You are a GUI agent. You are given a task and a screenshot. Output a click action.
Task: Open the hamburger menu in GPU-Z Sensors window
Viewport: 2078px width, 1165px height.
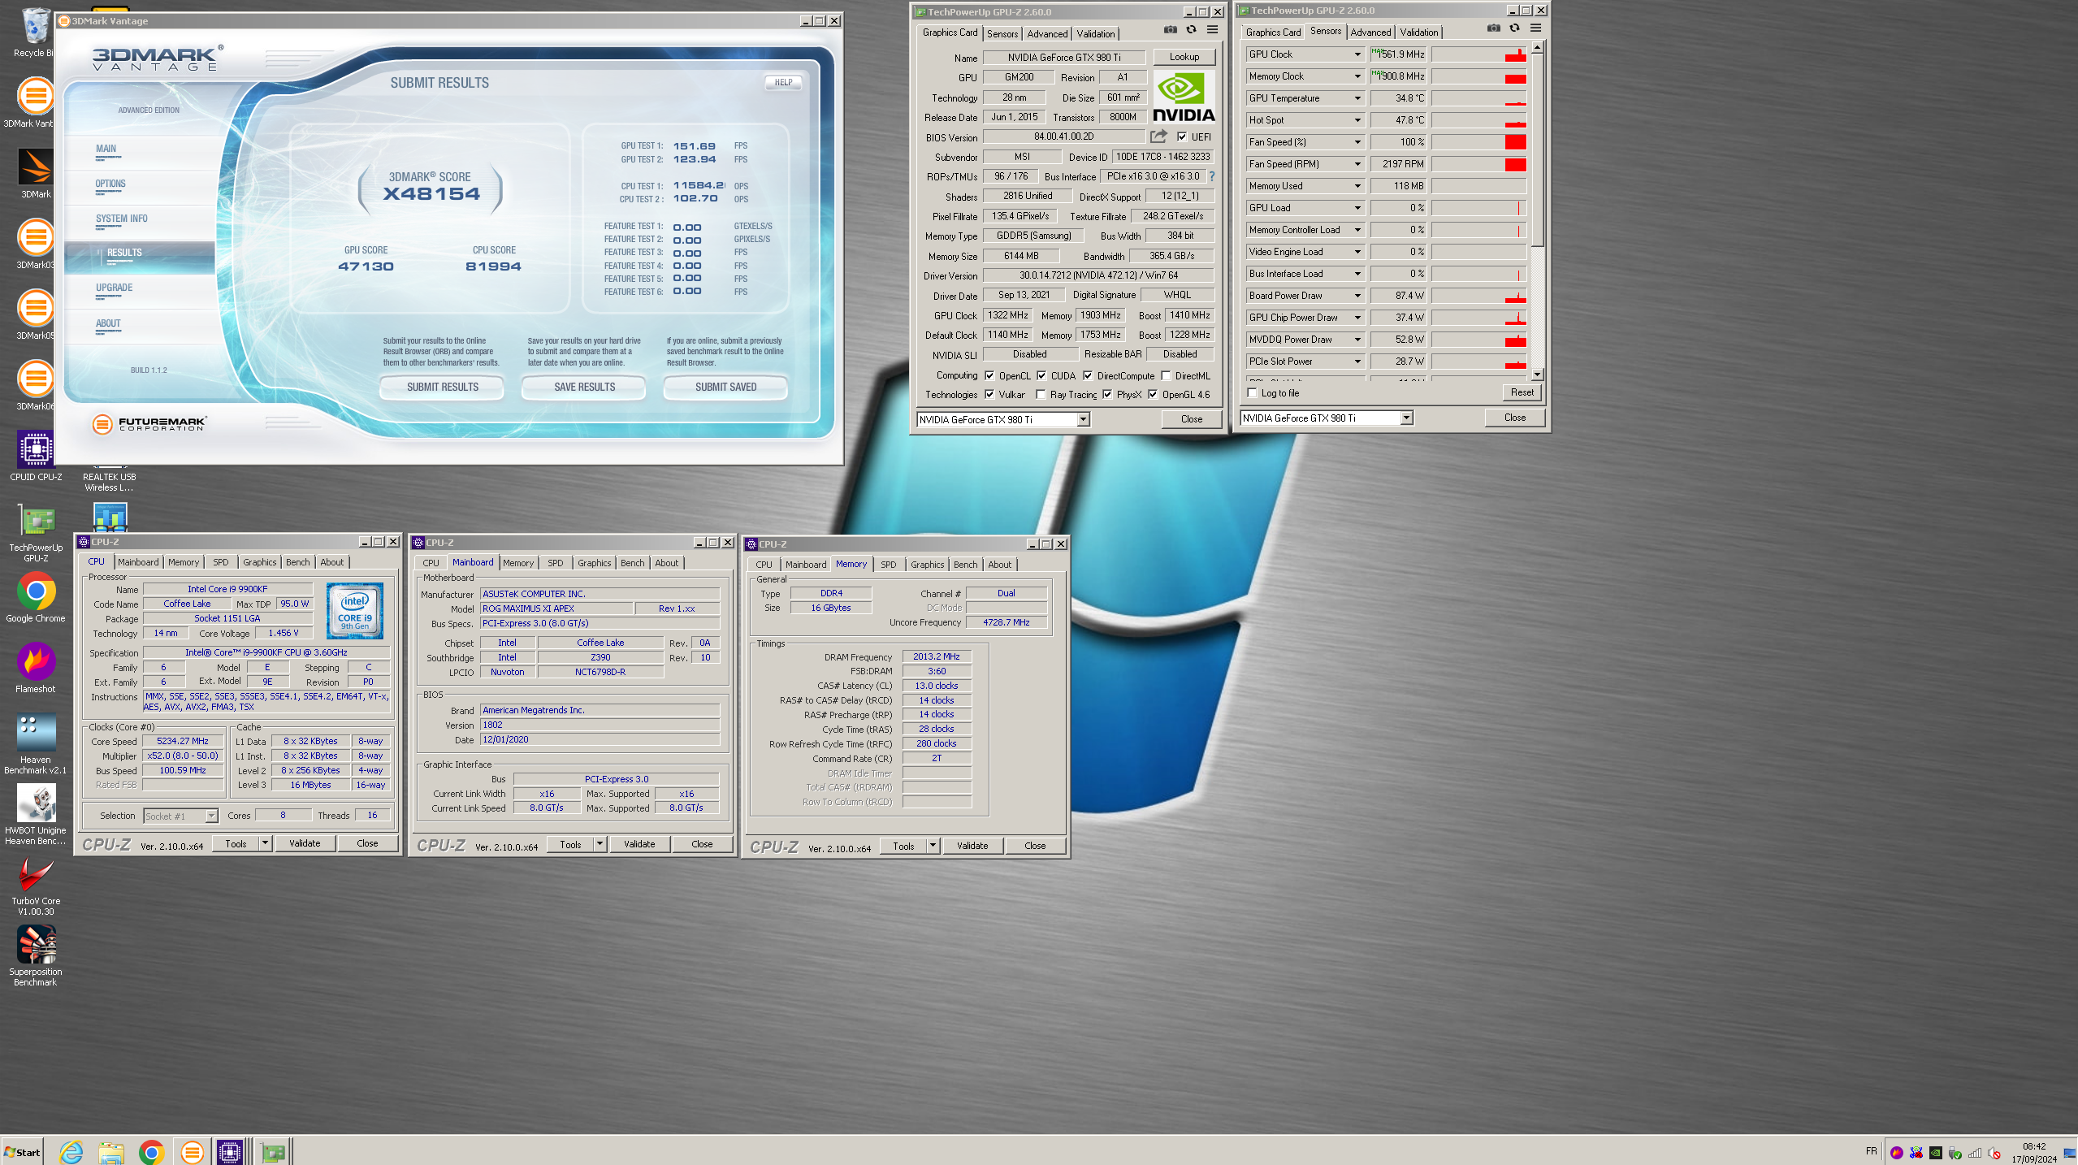click(x=1535, y=28)
